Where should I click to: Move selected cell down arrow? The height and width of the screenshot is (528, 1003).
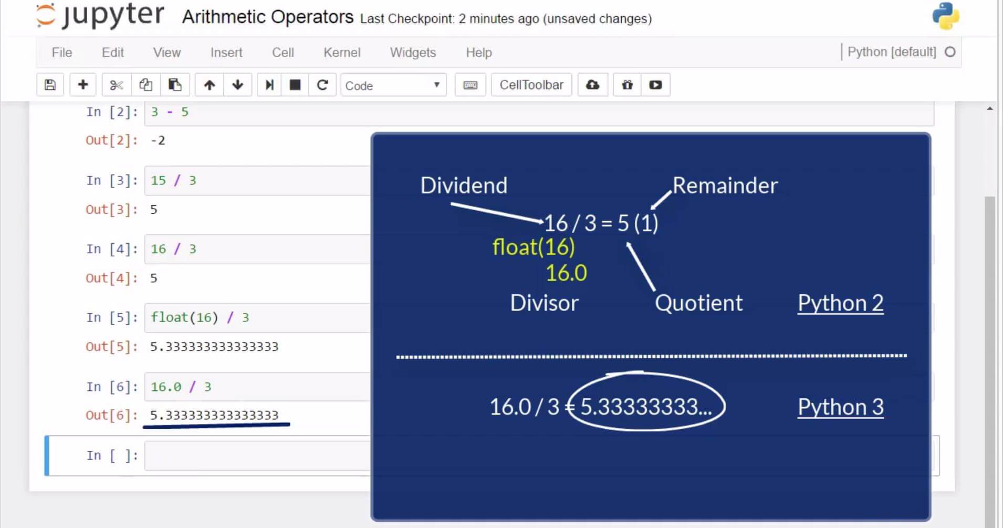(238, 85)
